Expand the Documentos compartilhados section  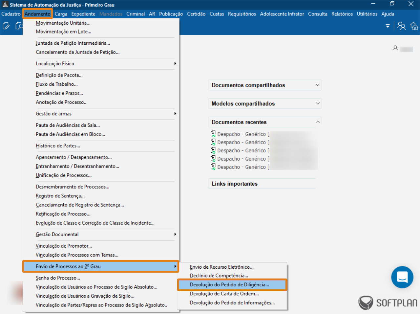pos(317,85)
